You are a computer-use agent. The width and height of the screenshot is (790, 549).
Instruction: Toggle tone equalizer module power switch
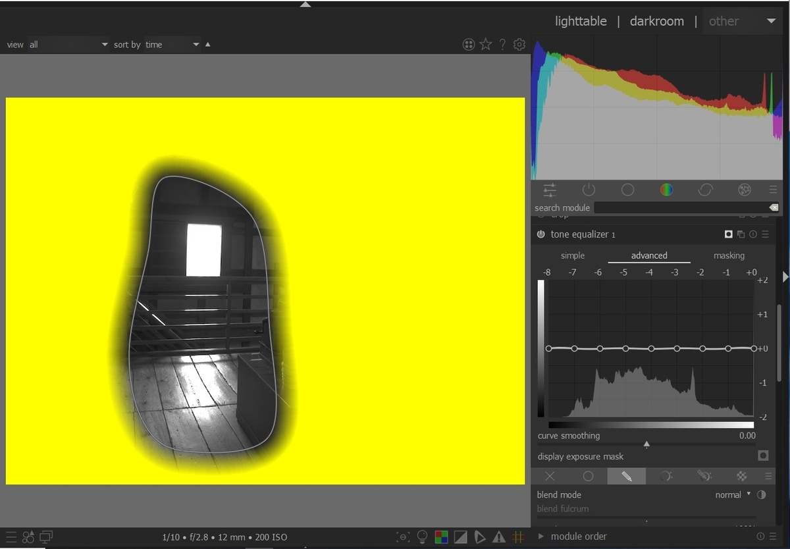click(541, 234)
